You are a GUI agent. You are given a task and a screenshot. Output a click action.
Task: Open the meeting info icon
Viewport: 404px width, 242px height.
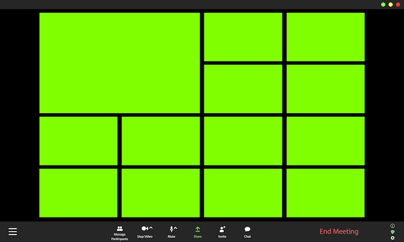(392, 226)
